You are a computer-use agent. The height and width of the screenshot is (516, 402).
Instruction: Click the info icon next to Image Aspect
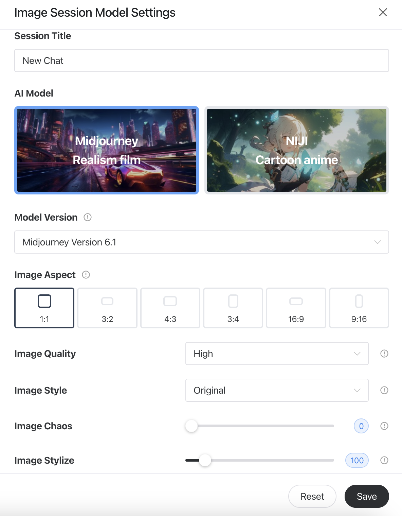click(x=86, y=275)
